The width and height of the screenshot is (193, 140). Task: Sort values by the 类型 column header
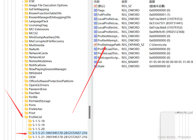(x=124, y=2)
